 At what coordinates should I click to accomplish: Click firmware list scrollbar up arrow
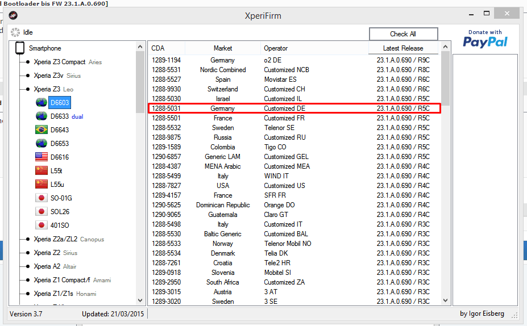[445, 47]
